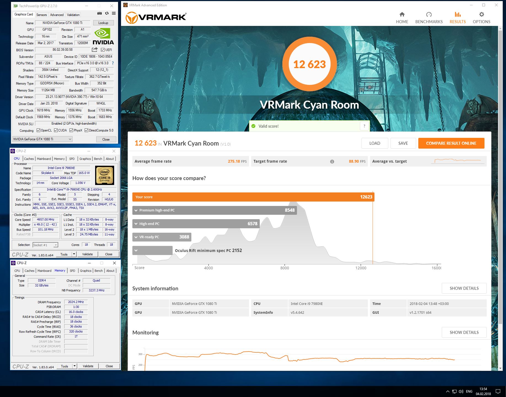Image resolution: width=506 pixels, height=397 pixels.
Task: Toggle the PhysX checkbox
Action: tap(71, 130)
